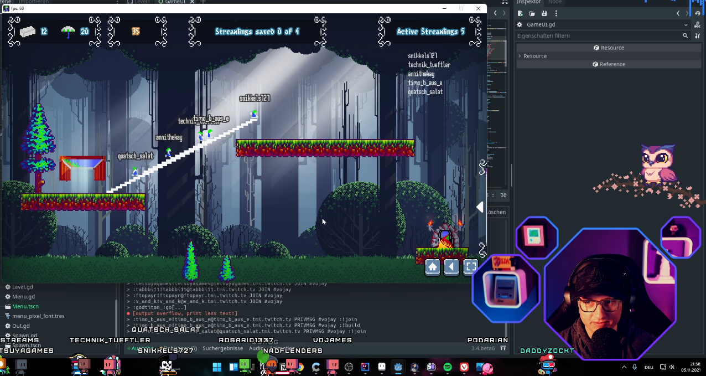
Task: Mute the microphone in the system tray
Action: (x=635, y=367)
